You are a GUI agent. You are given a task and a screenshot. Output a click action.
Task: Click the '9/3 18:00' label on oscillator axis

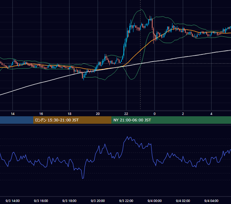[x=69, y=201]
